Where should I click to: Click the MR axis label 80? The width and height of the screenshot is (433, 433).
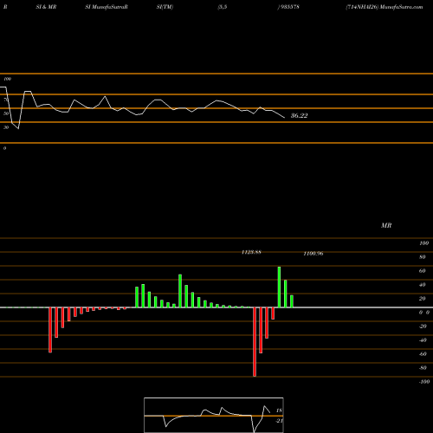423,257
